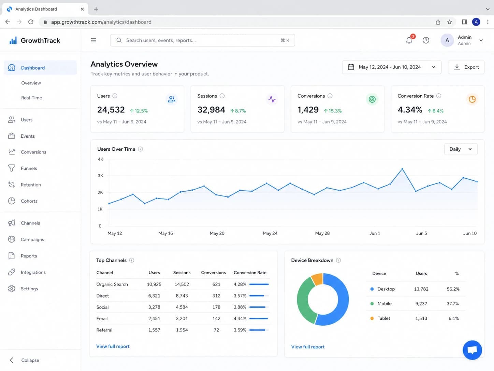Click the GrowthTrack logo

(x=35, y=41)
